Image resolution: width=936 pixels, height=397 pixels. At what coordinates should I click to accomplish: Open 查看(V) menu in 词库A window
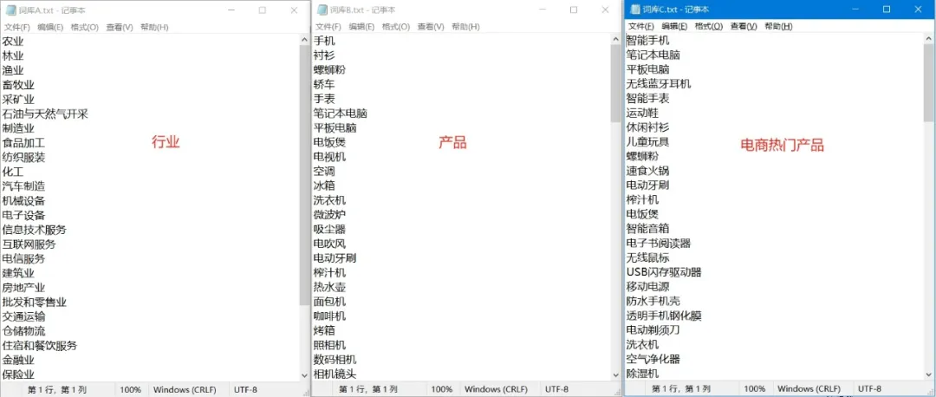(120, 28)
